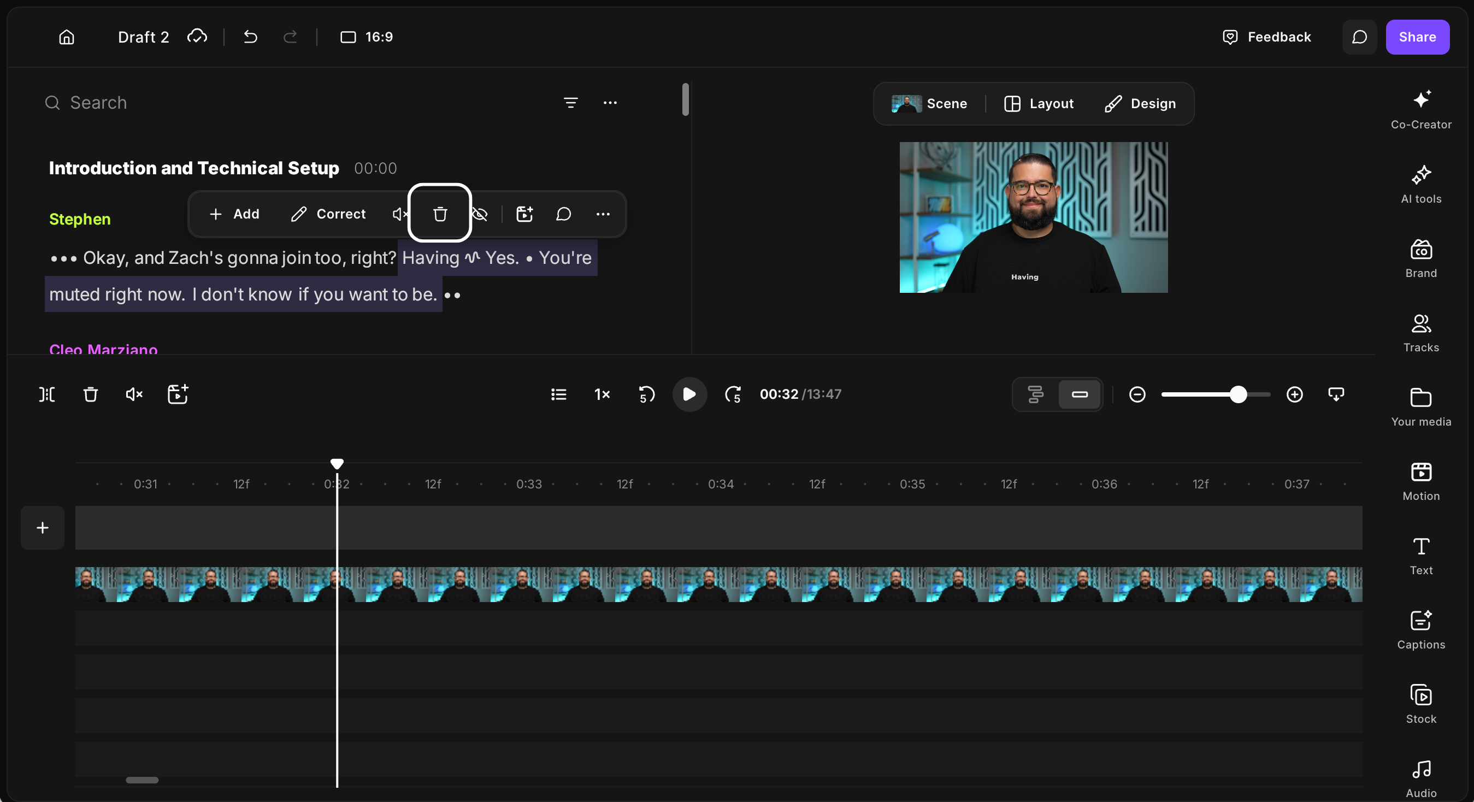Click the Play button
1474x802 pixels.
click(689, 394)
